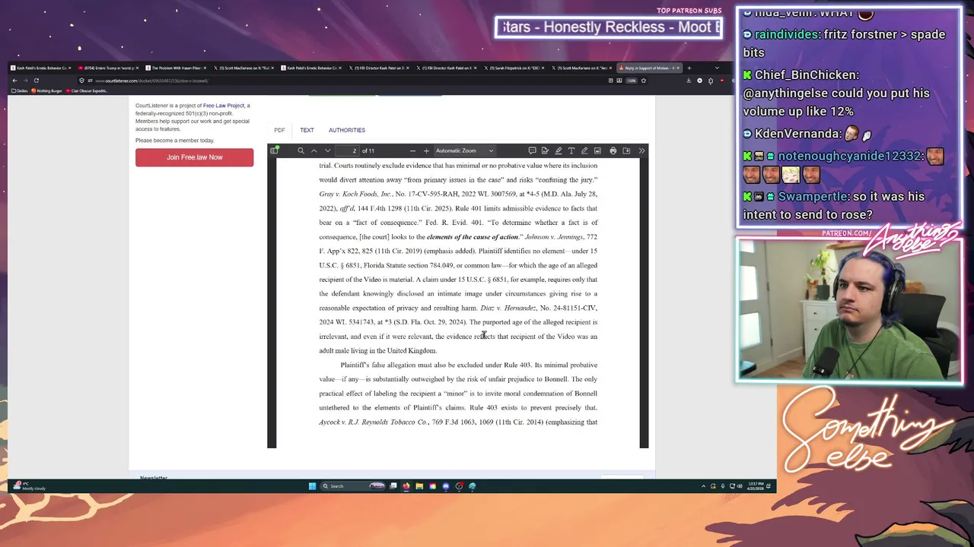This screenshot has width=974, height=547.
Task: Select the PDF comment annotation tool
Action: point(532,150)
